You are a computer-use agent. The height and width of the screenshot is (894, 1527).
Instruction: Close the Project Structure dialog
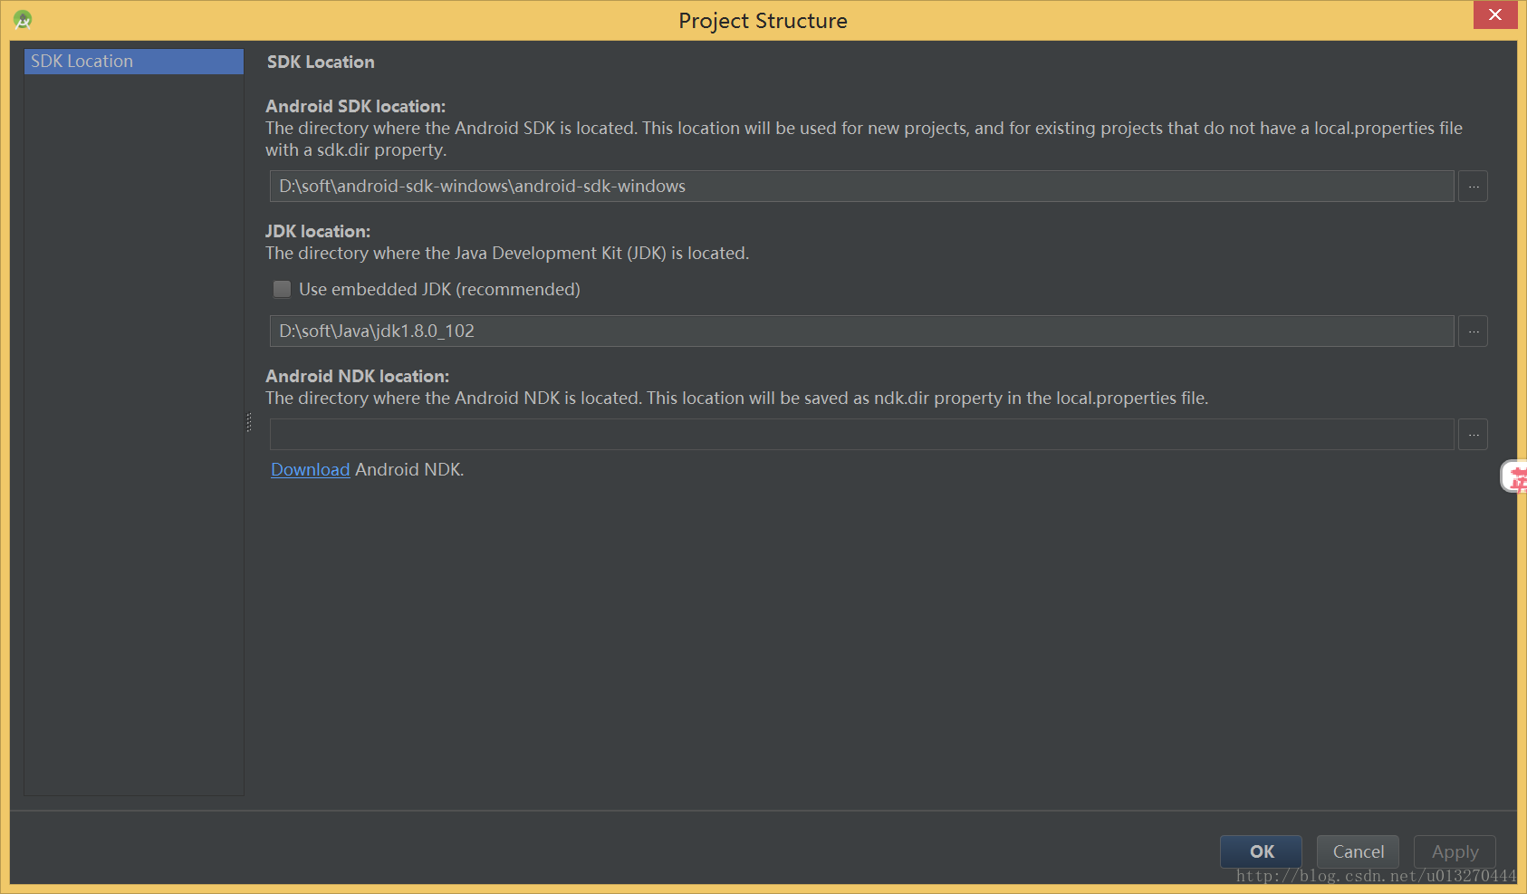coord(1495,14)
